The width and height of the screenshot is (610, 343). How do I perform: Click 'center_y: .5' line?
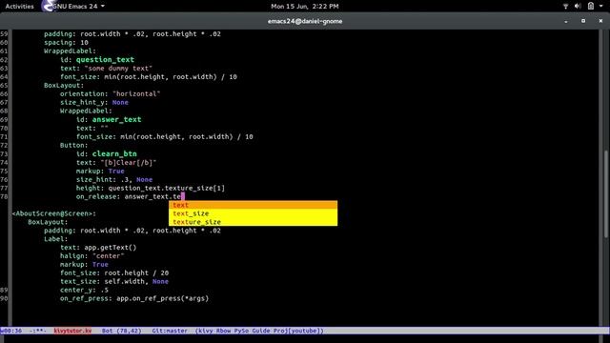pos(85,290)
